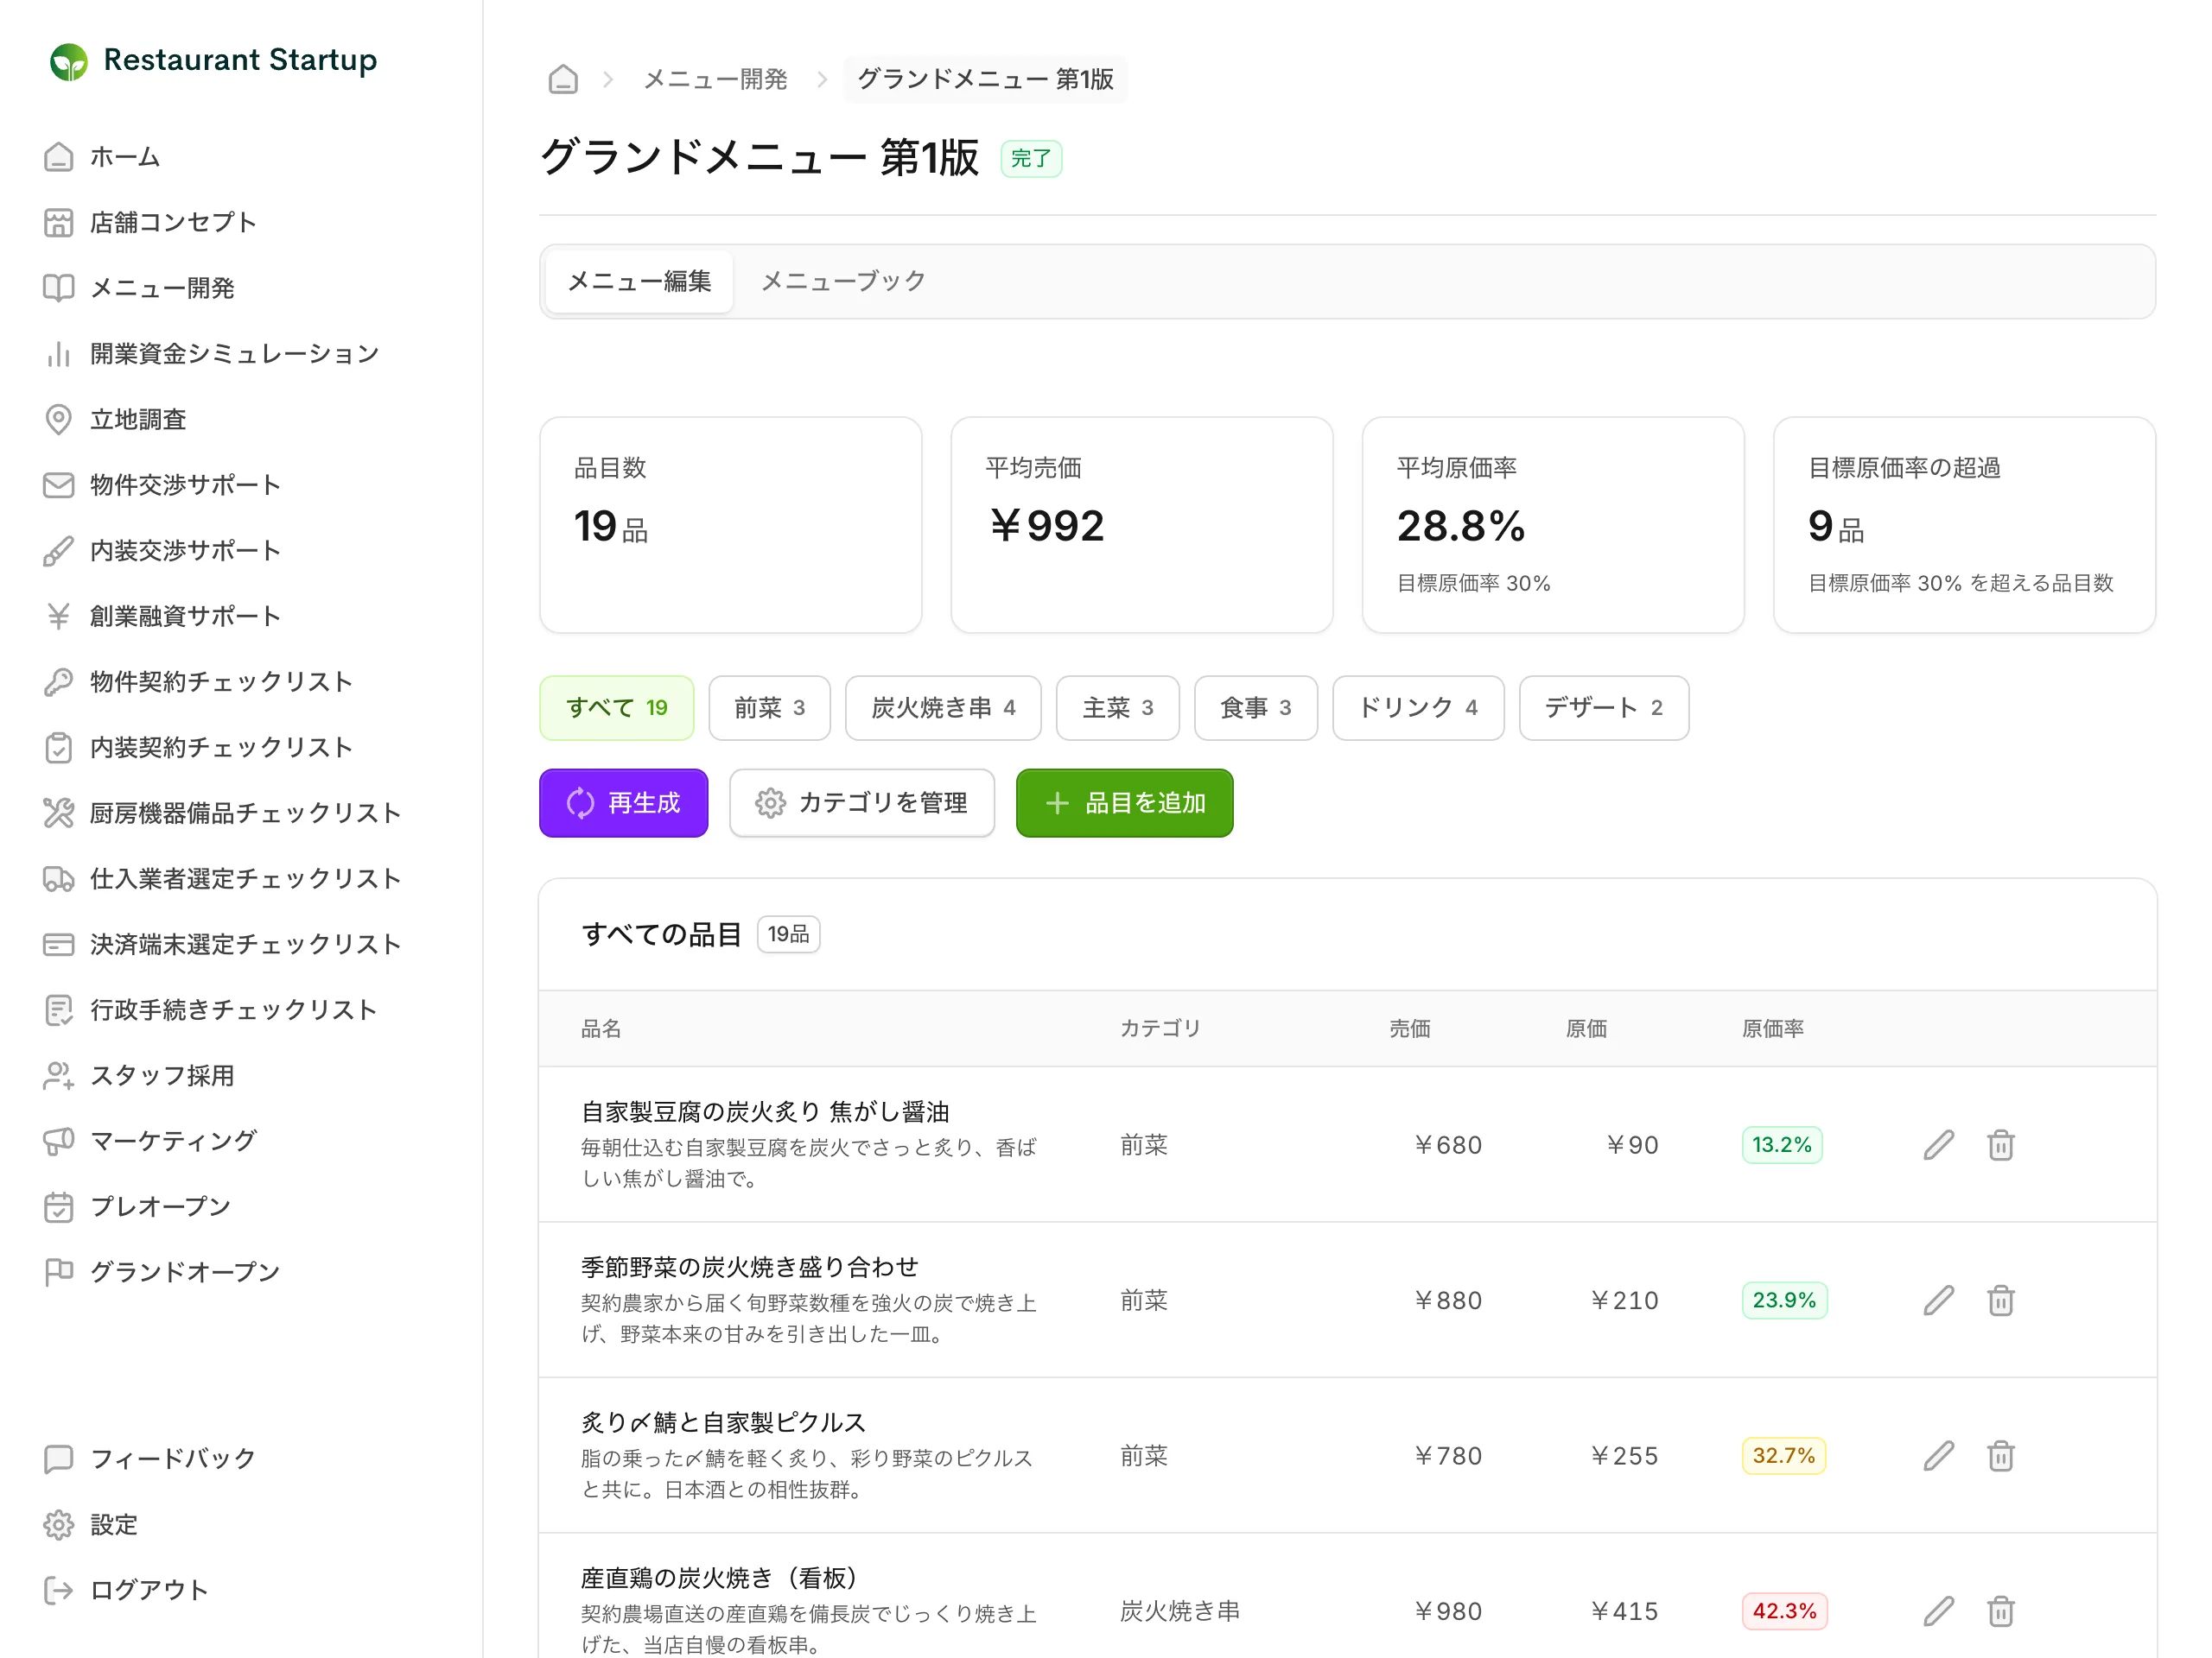Screen dimensions: 2212x1658
Task: Filter by デザート category
Action: click(x=1603, y=707)
